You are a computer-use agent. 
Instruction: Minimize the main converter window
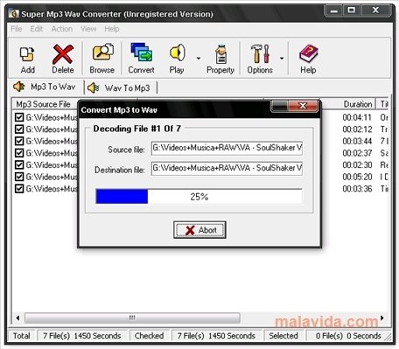(x=334, y=10)
